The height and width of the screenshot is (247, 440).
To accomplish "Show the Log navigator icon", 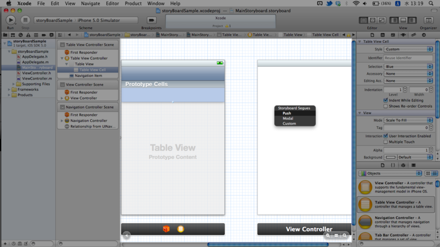I will pyautogui.click(x=51, y=35).
